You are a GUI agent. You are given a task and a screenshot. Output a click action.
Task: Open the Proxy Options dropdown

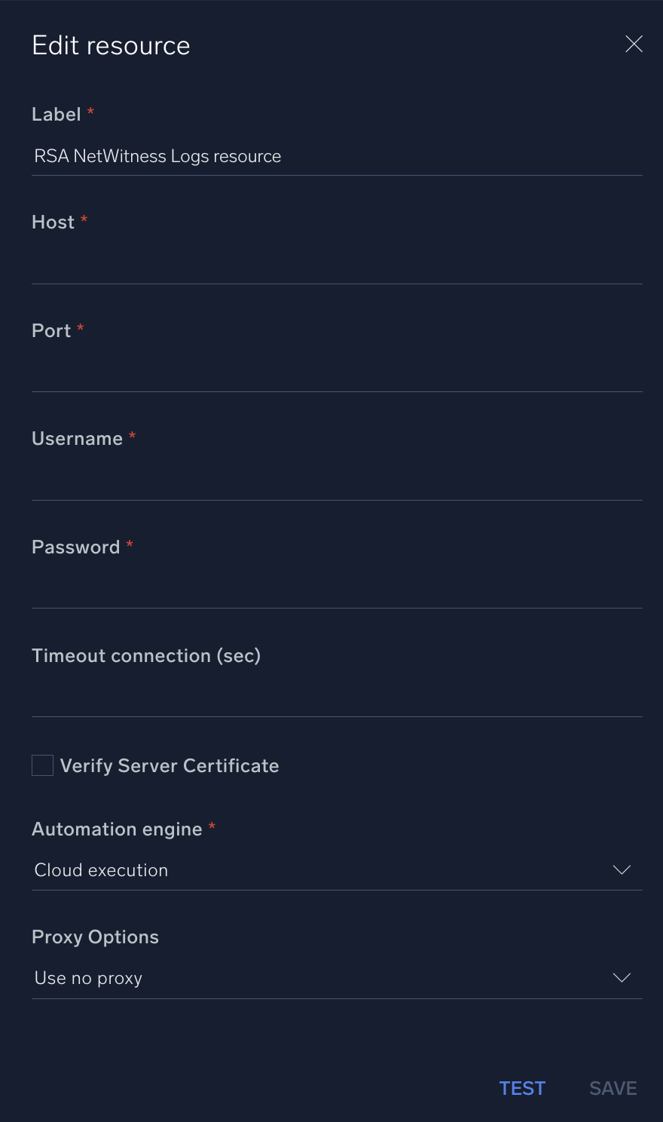point(337,977)
